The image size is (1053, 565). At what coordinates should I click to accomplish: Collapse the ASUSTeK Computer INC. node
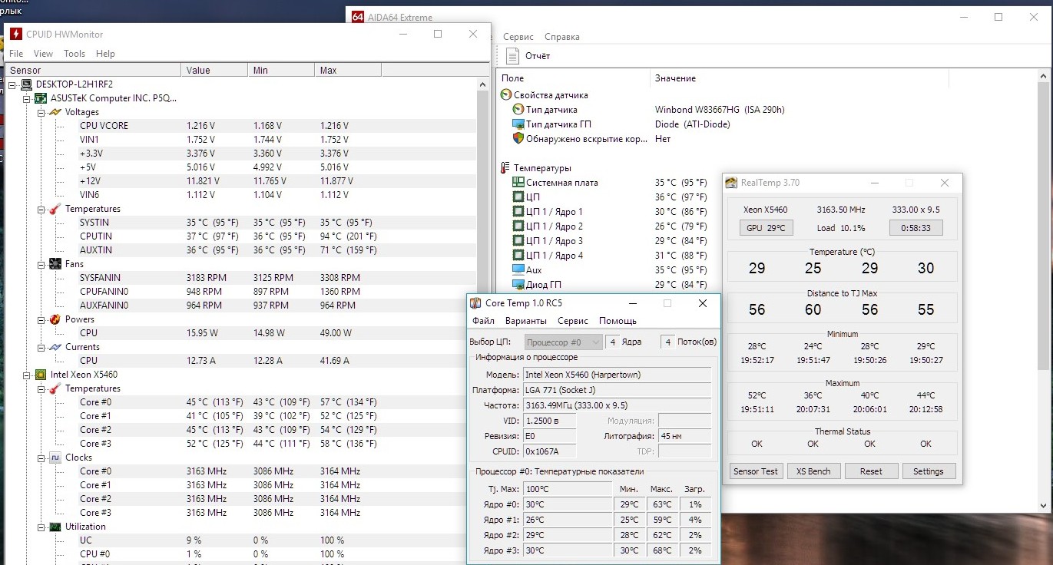28,98
